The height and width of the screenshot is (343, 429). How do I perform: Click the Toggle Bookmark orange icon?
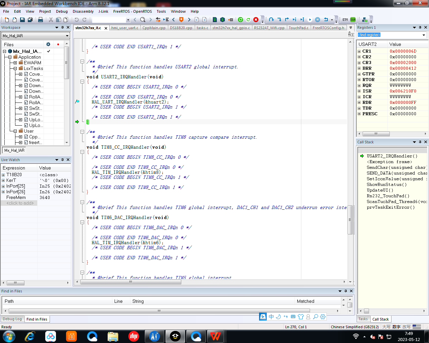pyautogui.click(x=181, y=19)
